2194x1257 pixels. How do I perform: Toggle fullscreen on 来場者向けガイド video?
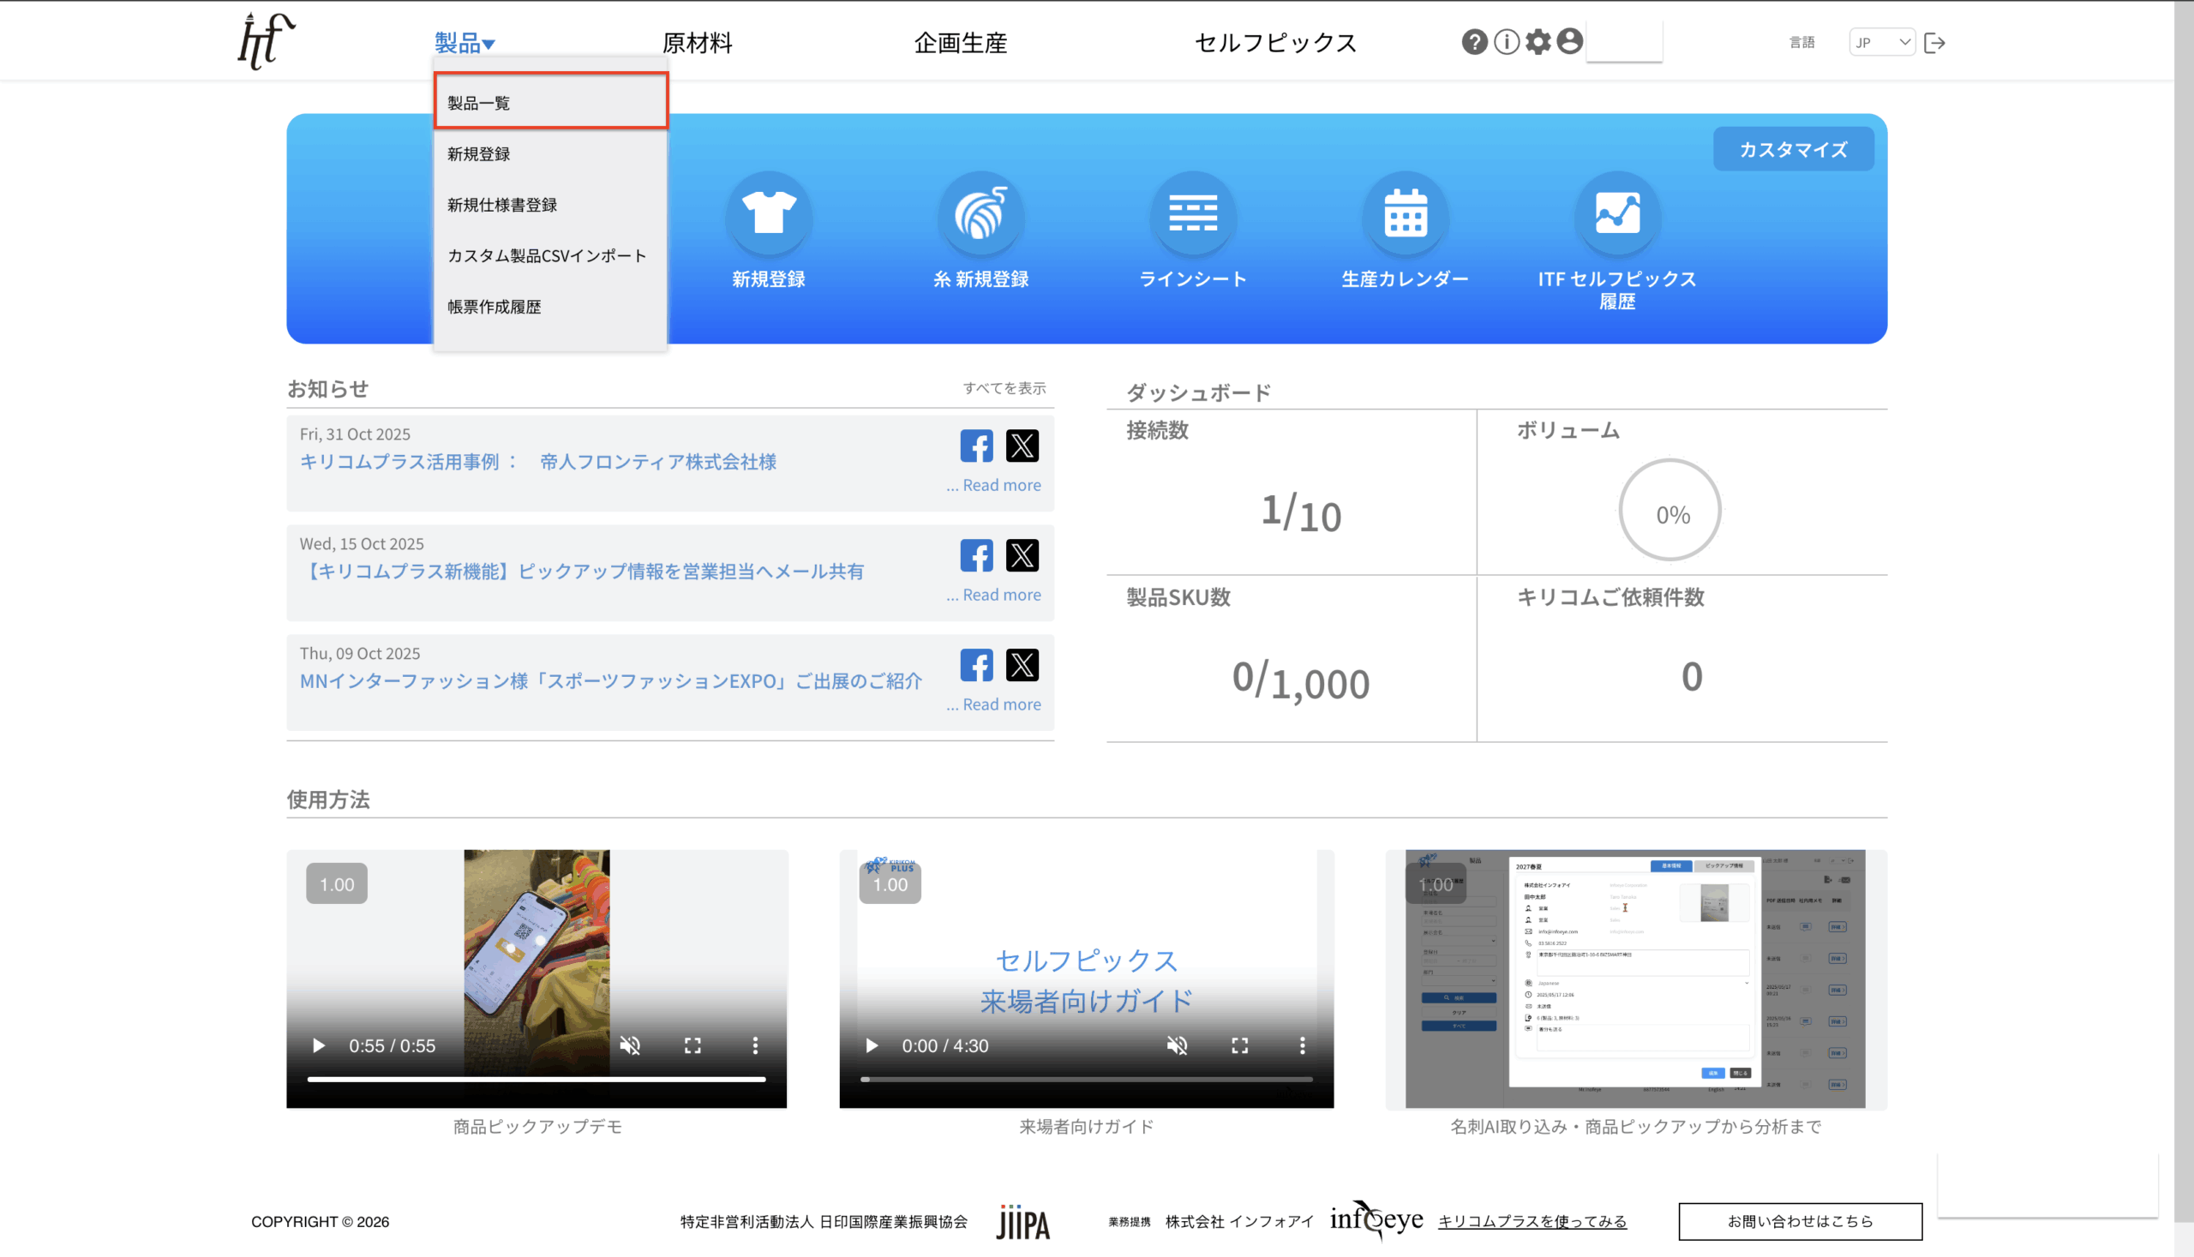click(1240, 1045)
